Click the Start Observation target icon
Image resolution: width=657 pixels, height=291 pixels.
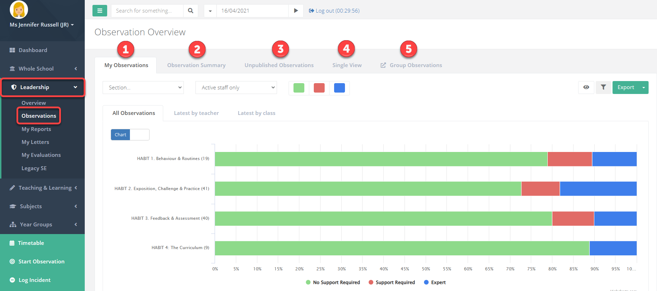pos(12,262)
